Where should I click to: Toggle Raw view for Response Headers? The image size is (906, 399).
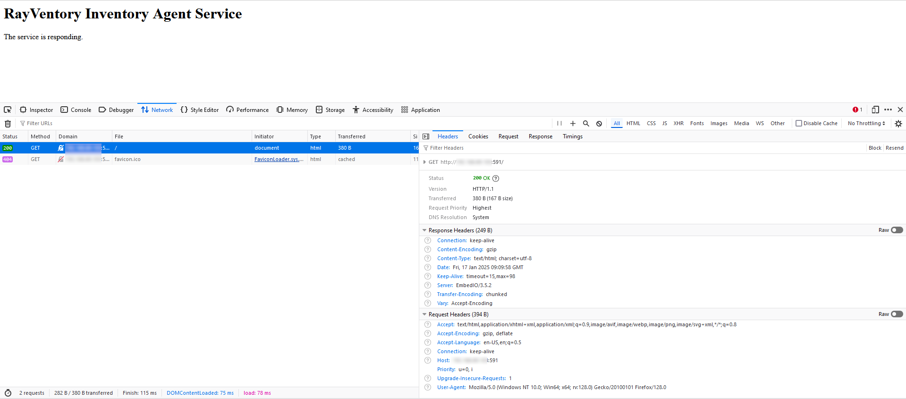pos(897,230)
